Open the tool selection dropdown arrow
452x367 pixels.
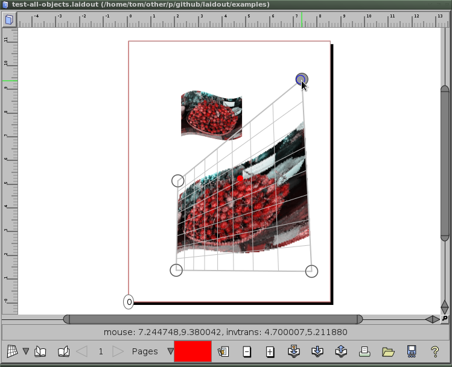tap(26, 351)
